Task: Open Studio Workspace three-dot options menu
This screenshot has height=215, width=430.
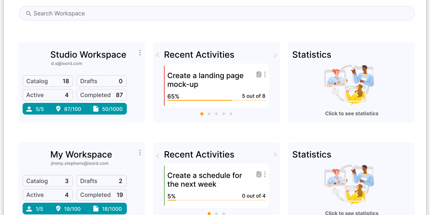Action: [x=140, y=53]
